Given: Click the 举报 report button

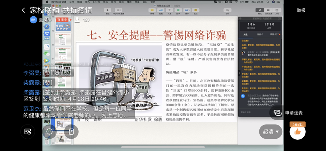Looking at the screenshot, I should coord(301,10).
